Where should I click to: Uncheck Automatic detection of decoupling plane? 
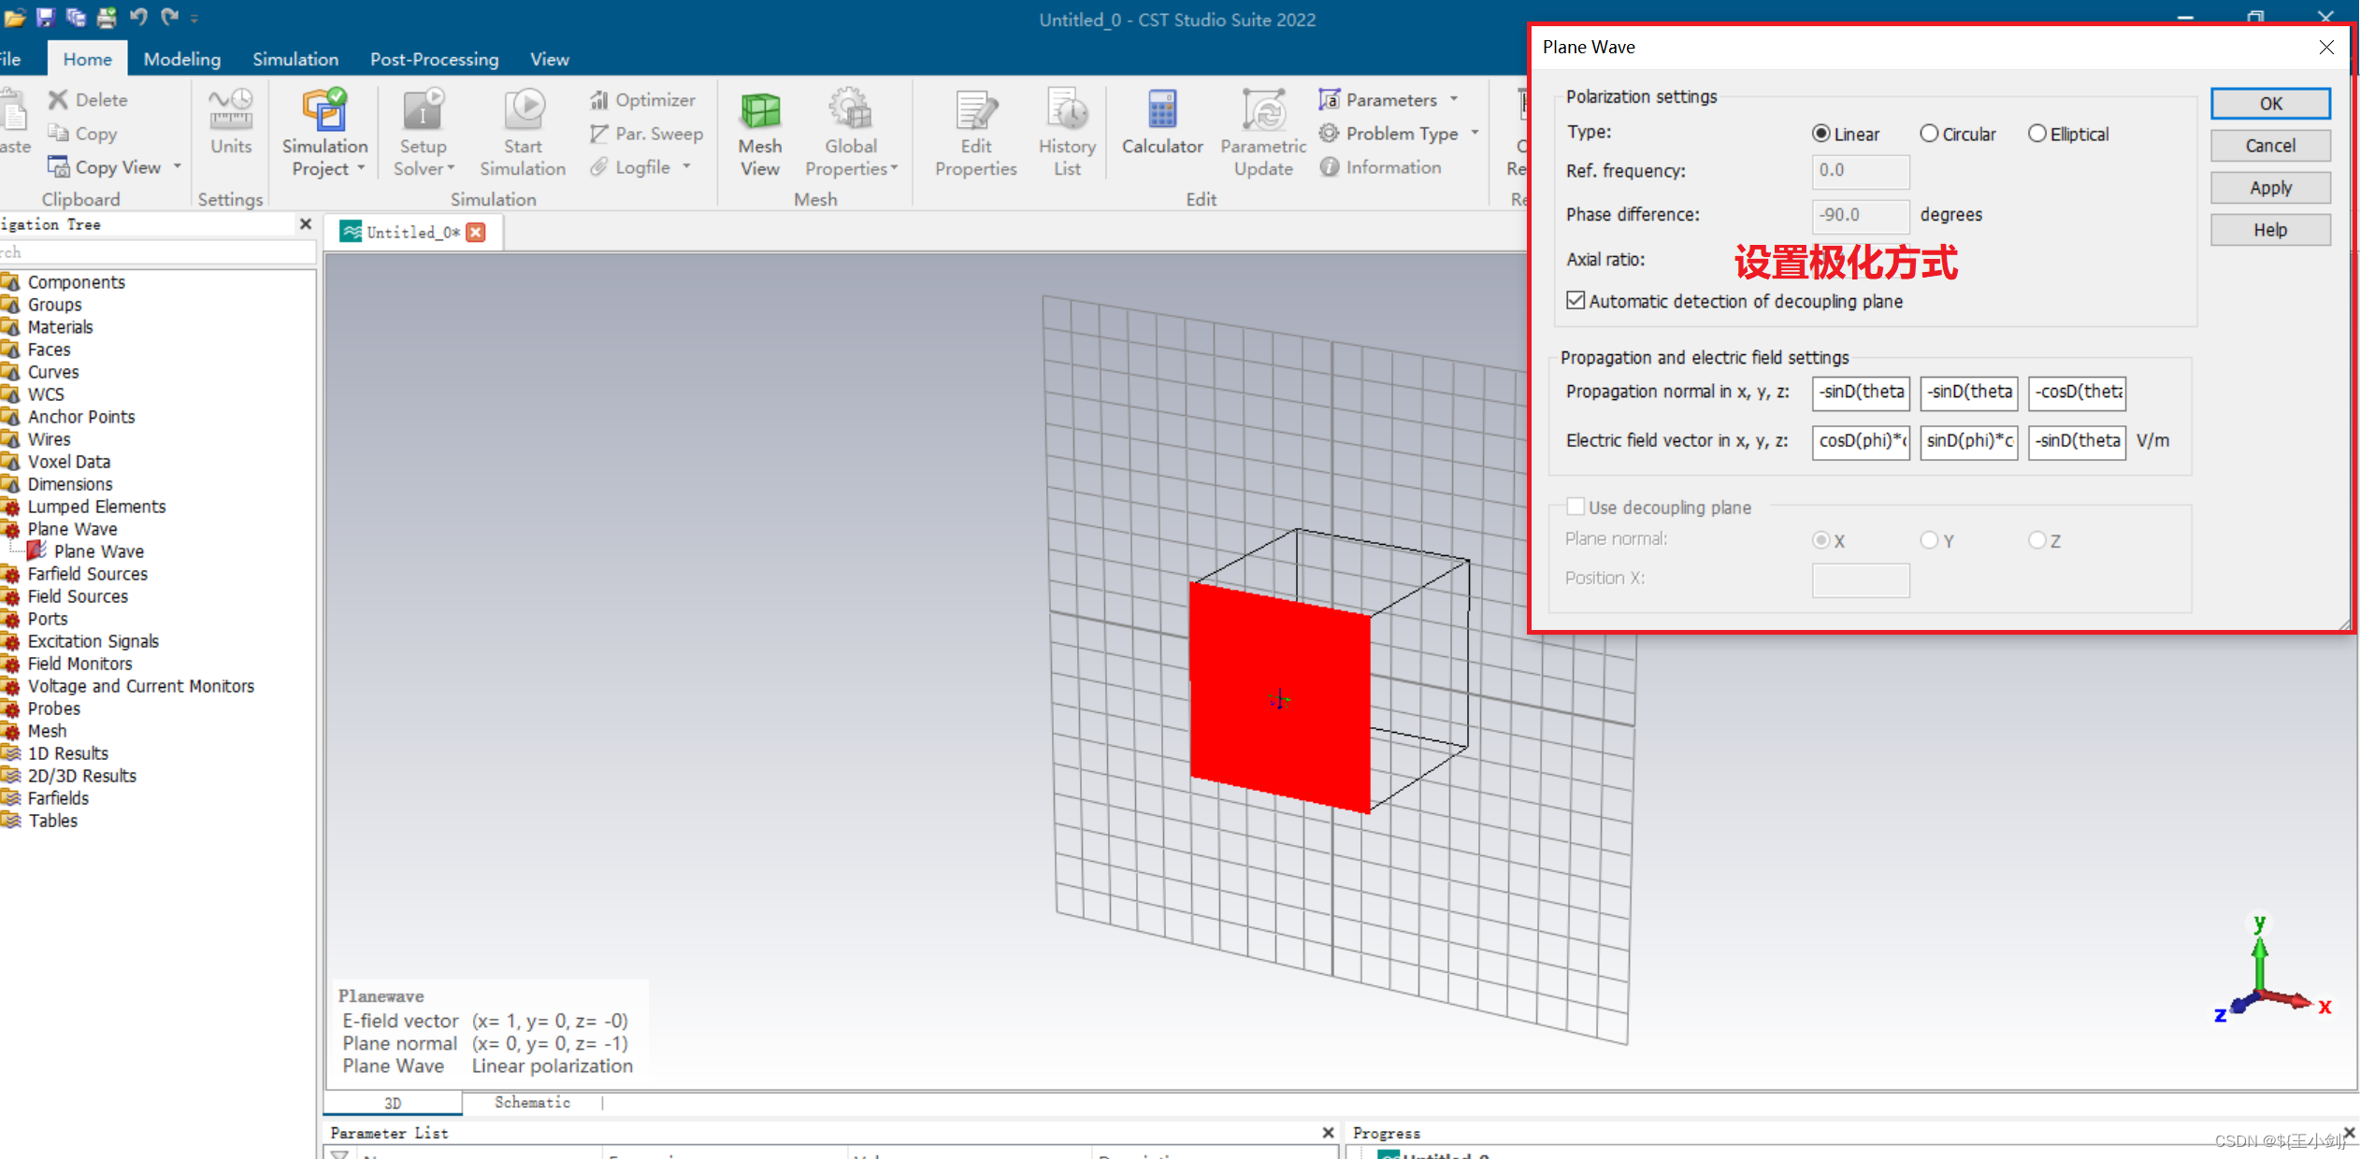(1576, 301)
